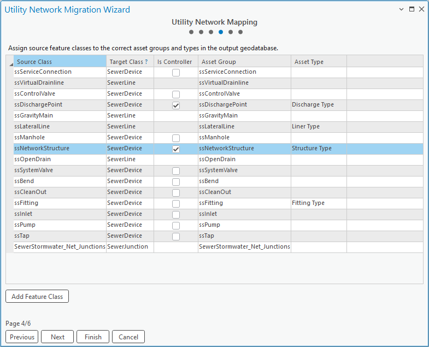This screenshot has width=429, height=347.
Task: Click the Target Class ? column header
Action: 130,61
